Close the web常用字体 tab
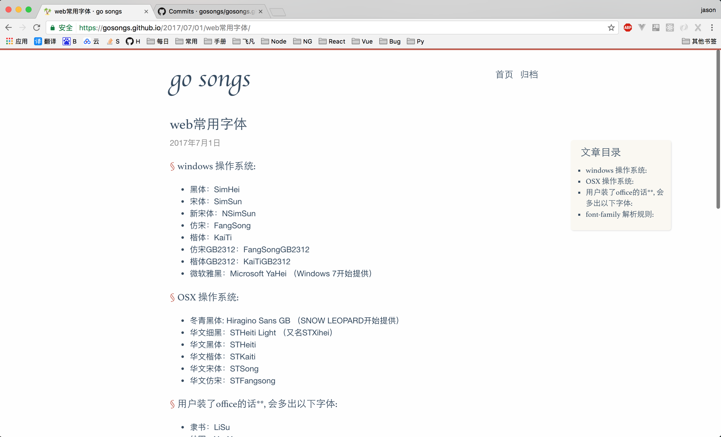 click(x=146, y=12)
